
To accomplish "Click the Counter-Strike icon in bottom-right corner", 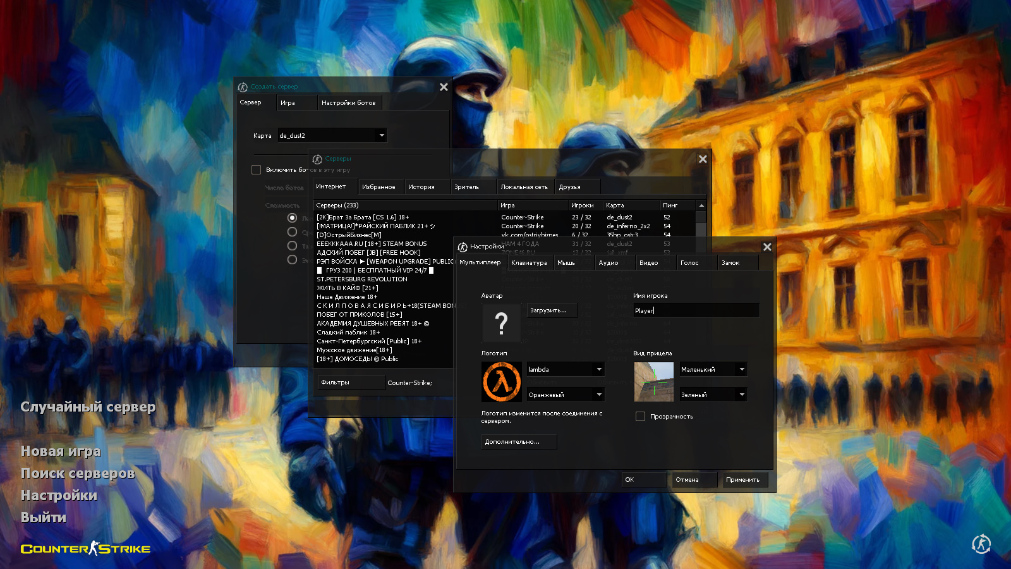I will tap(981, 544).
